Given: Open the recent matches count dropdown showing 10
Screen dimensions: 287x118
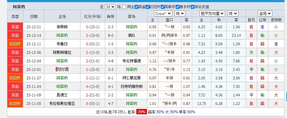Looking at the screenshot, I should click(110, 7).
